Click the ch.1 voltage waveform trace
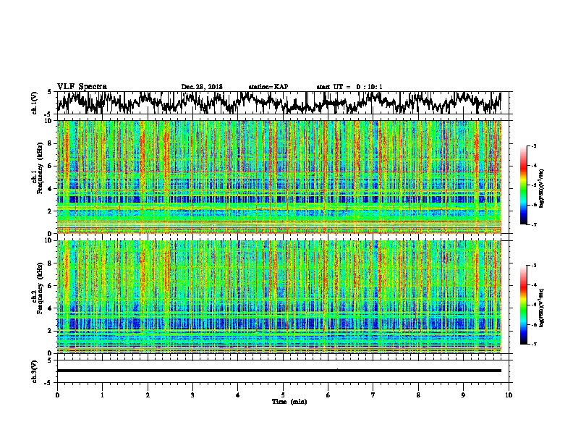The image size is (573, 443). click(279, 103)
